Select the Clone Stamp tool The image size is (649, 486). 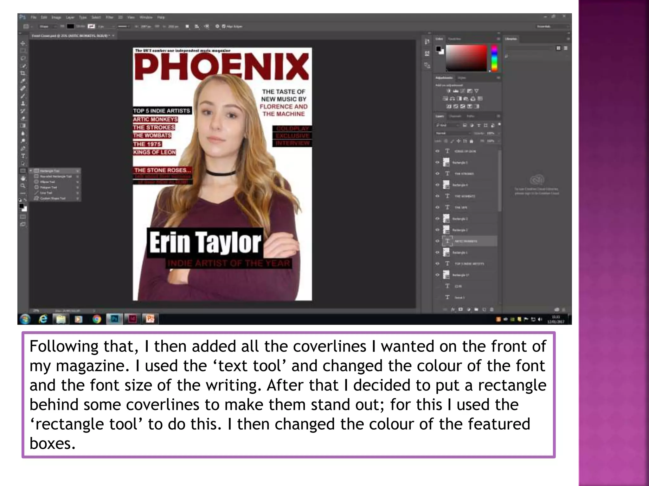point(23,103)
